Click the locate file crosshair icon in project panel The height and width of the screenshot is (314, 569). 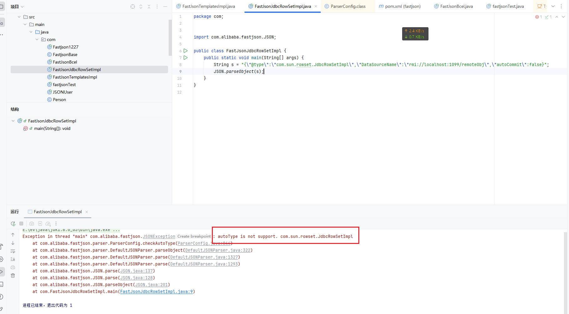pos(133,7)
